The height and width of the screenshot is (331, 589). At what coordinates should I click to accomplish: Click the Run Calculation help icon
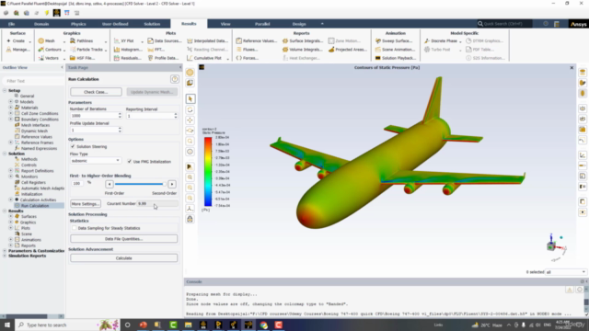point(175,79)
